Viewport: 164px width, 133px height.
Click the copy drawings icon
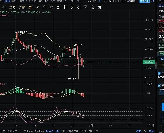point(65,7)
